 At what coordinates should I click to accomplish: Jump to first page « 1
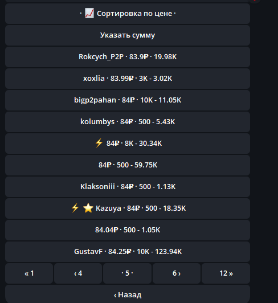29,273
